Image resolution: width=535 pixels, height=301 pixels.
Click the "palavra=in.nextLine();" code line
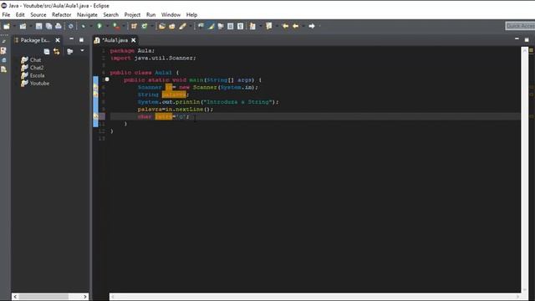click(176, 110)
